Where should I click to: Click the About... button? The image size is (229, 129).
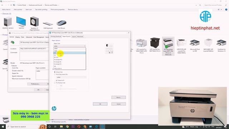pos(118,97)
